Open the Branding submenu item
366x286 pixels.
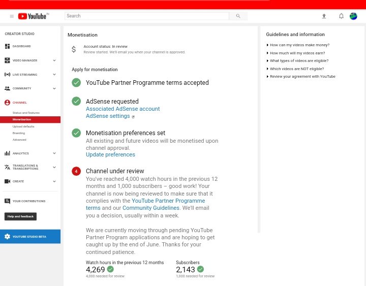[x=19, y=133]
